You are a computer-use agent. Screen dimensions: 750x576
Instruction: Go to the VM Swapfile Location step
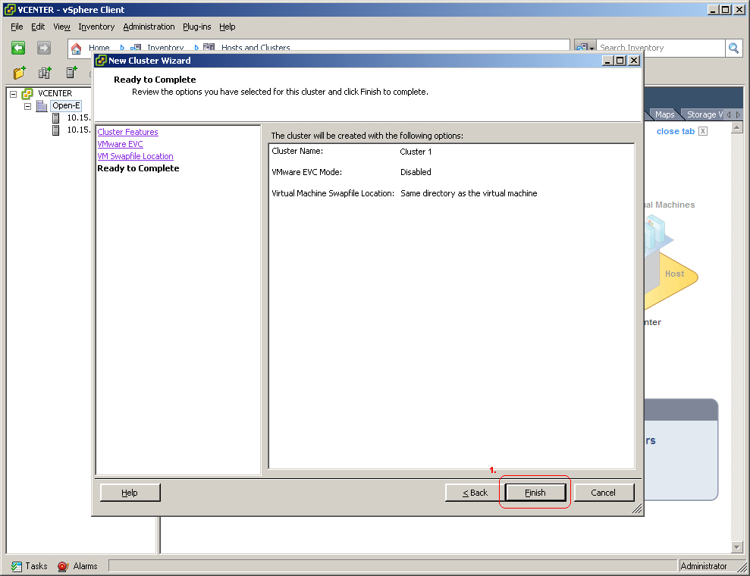pyautogui.click(x=135, y=156)
